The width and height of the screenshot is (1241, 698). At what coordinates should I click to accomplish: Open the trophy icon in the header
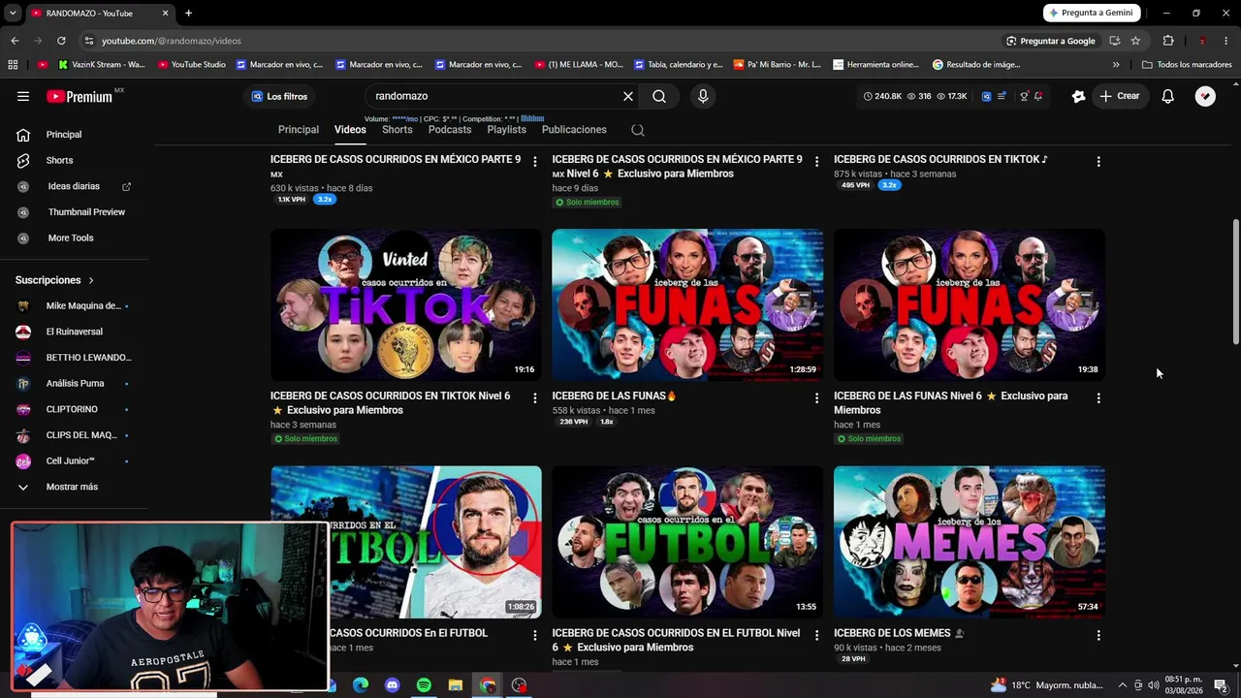1024,96
